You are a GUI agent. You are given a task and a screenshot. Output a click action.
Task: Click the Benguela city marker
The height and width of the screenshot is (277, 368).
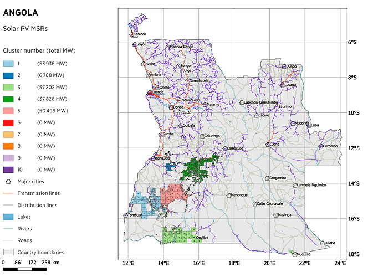pyautogui.click(x=155, y=158)
